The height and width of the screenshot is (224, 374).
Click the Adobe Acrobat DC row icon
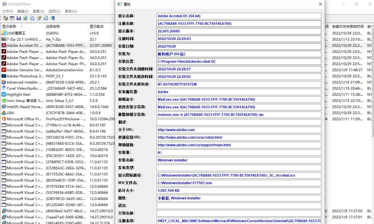tap(4, 45)
